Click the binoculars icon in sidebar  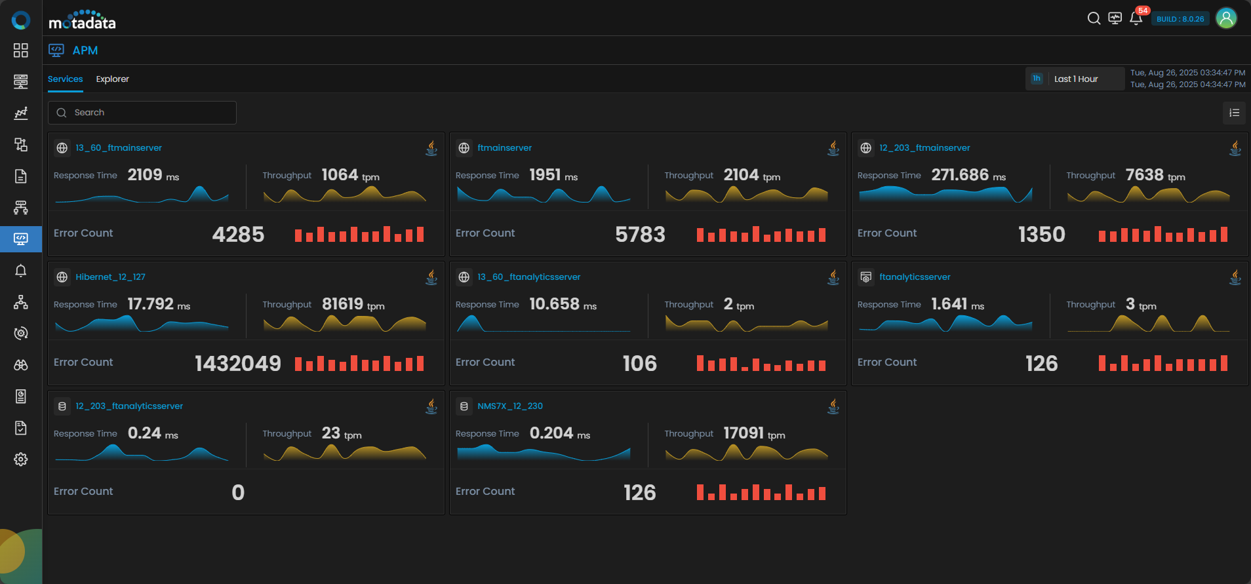pyautogui.click(x=21, y=365)
